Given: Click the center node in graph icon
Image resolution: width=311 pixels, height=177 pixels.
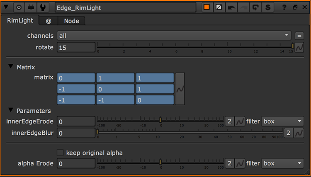Looking at the screenshot, I should click(x=19, y=7).
